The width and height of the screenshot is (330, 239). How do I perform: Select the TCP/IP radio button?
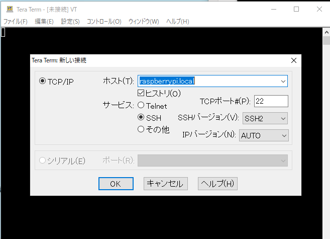(42, 81)
